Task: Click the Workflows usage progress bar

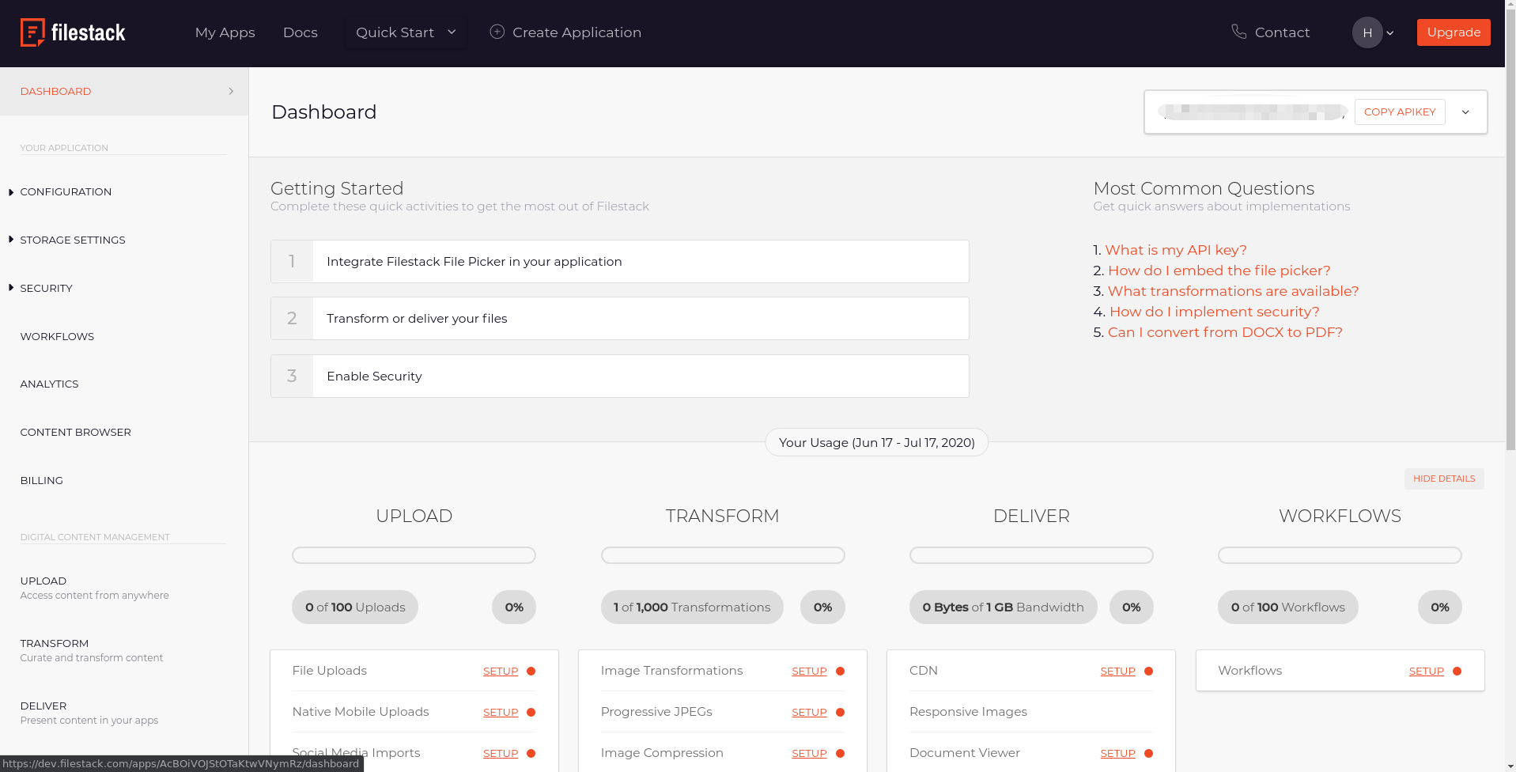Action: (1340, 555)
